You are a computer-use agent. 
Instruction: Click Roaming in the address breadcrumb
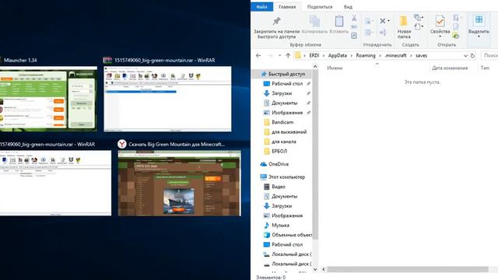(366, 55)
